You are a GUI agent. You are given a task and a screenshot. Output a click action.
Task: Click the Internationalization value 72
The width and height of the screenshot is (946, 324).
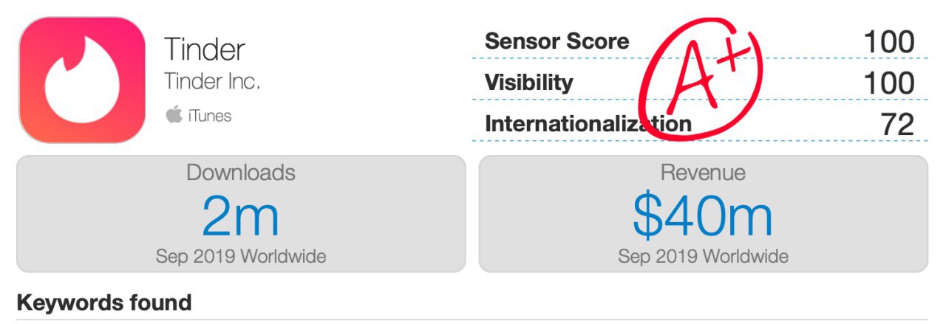[x=897, y=125]
